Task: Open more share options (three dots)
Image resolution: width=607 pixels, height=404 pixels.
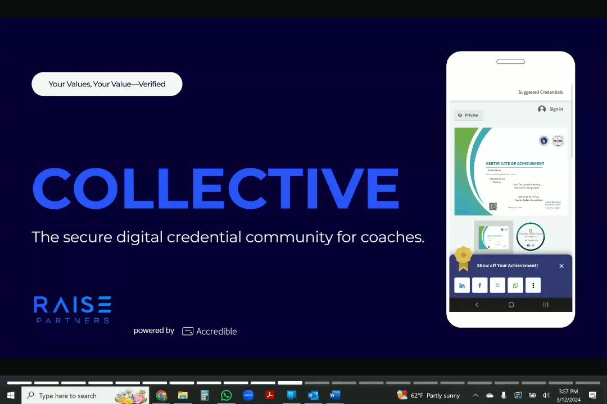Action: pyautogui.click(x=533, y=285)
